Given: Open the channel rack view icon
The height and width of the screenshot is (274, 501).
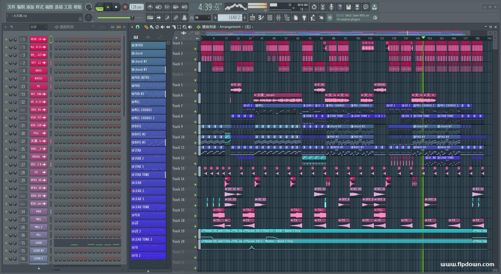Looking at the screenshot, I should click(x=270, y=18).
